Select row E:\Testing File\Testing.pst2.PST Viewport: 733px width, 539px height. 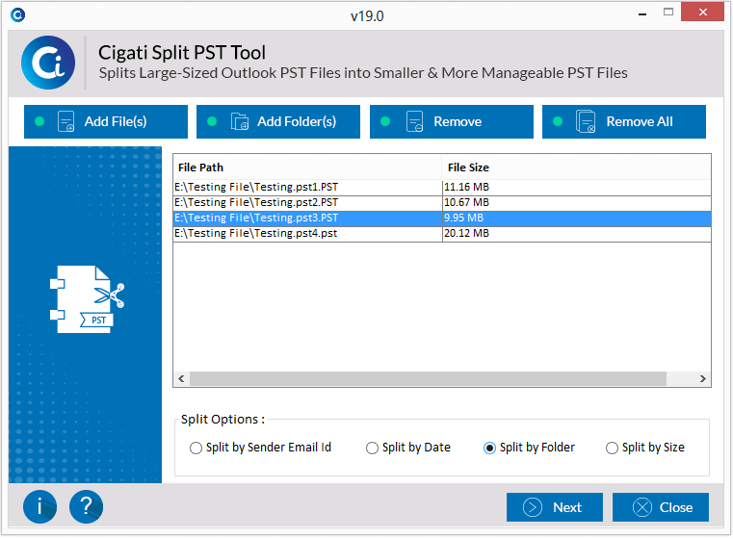[x=442, y=203]
